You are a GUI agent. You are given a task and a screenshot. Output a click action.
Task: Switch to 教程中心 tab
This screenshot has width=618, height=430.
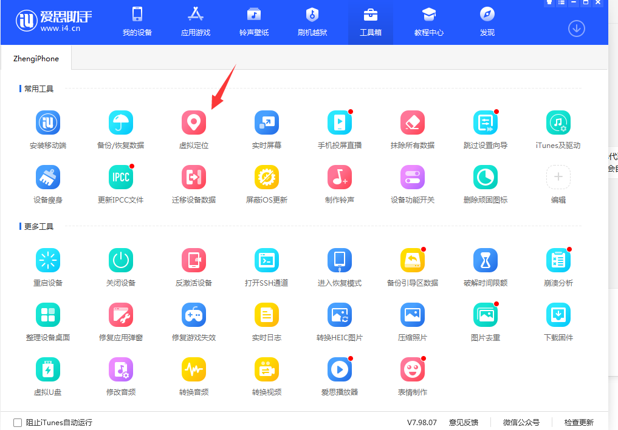pyautogui.click(x=429, y=22)
